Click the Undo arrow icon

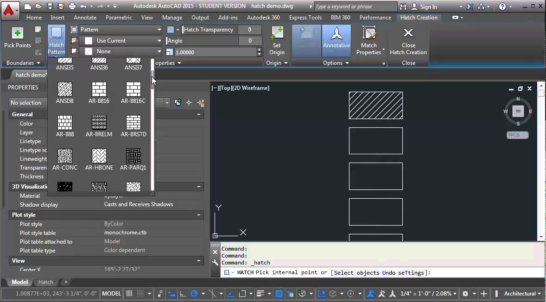(83, 6)
